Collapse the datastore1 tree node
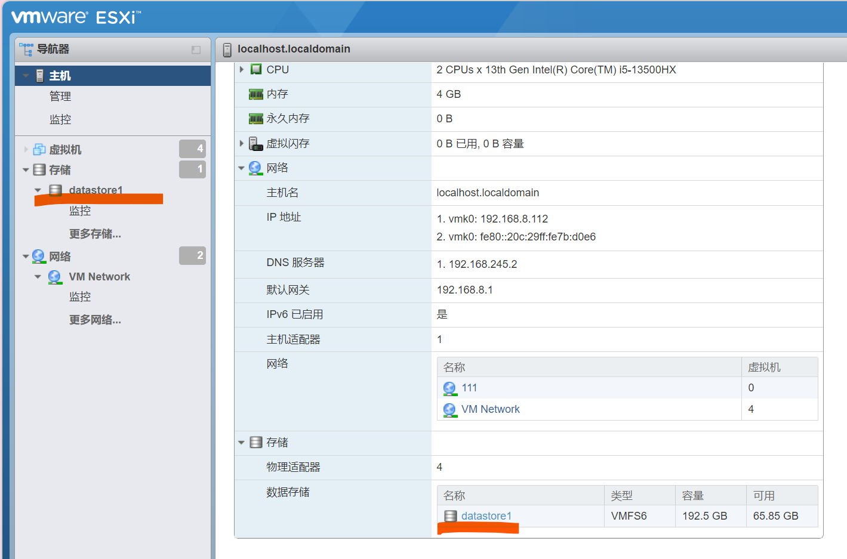The width and height of the screenshot is (847, 559). click(x=38, y=190)
